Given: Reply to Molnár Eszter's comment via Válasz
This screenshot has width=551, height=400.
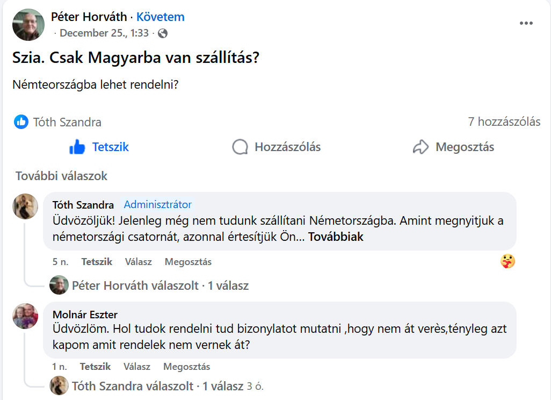Looking at the screenshot, I should pos(136,367).
